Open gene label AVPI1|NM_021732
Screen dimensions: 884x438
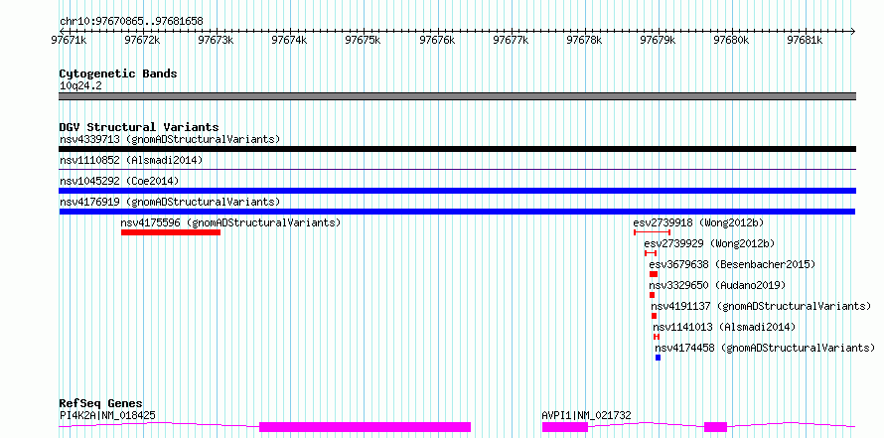[586, 416]
